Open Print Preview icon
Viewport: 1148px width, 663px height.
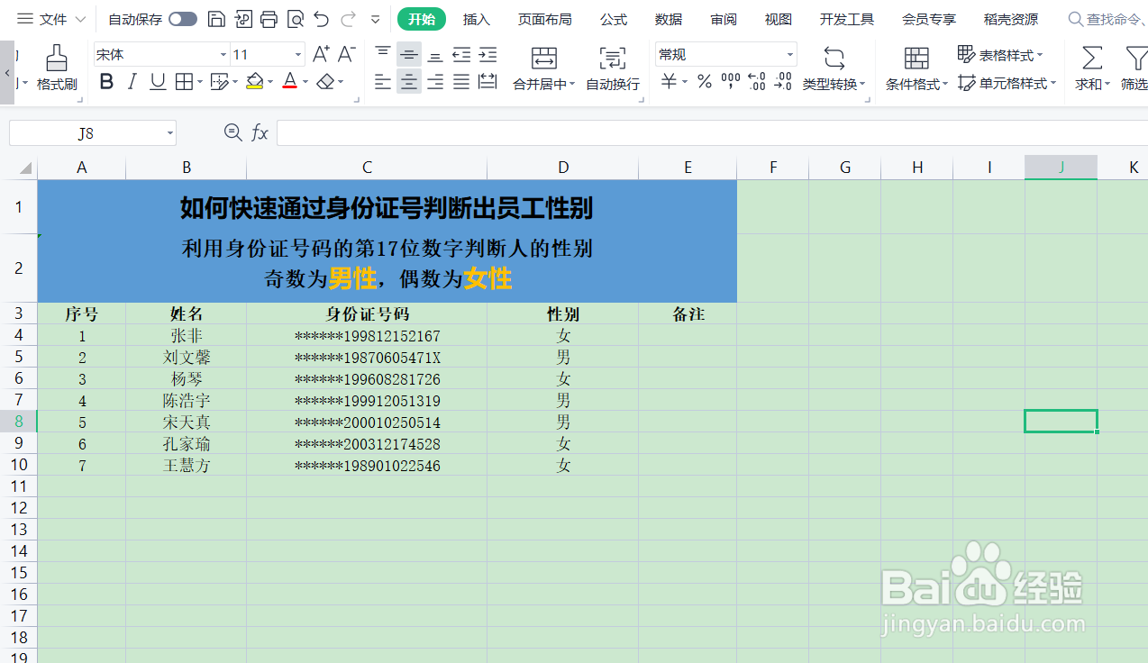(x=295, y=19)
